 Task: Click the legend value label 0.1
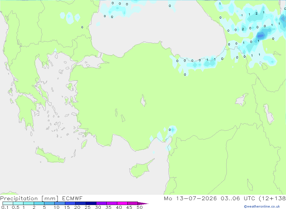[5, 207]
